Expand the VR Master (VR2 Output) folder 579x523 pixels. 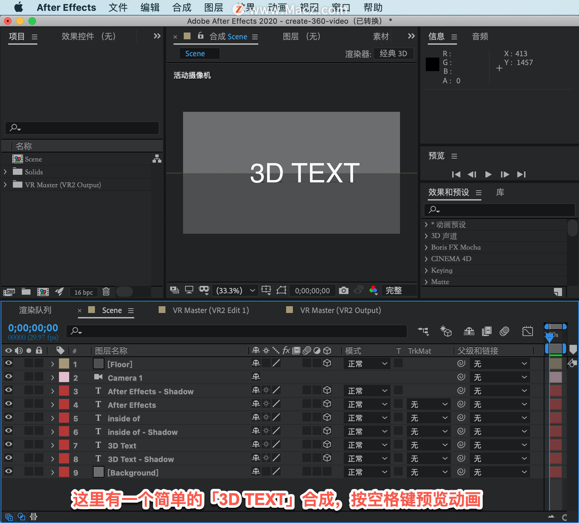(x=5, y=185)
